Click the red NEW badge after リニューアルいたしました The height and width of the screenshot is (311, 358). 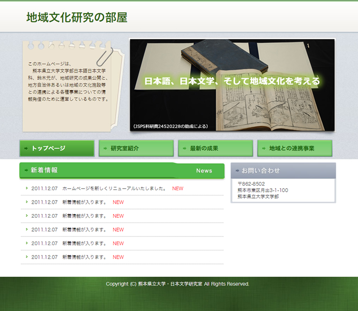pyautogui.click(x=177, y=189)
